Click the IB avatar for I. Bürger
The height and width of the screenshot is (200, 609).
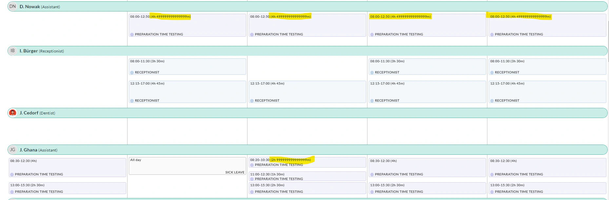[12, 51]
